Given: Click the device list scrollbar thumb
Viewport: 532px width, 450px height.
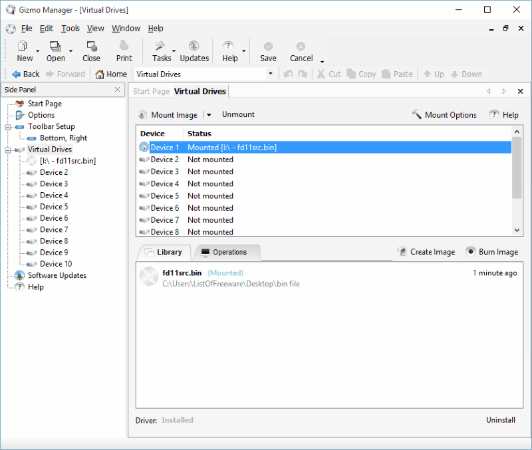Looking at the screenshot, I should pos(517,168).
